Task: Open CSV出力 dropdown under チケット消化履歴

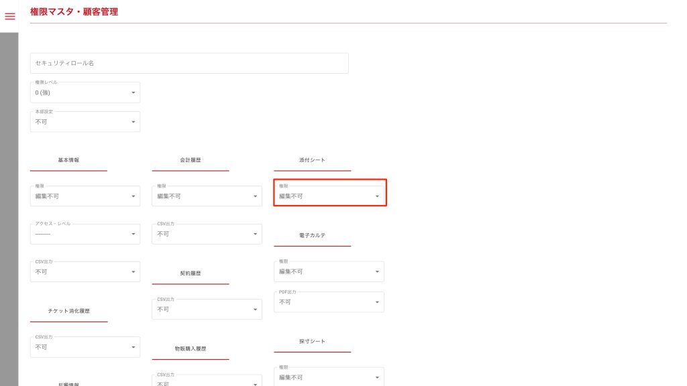Action: [85, 347]
